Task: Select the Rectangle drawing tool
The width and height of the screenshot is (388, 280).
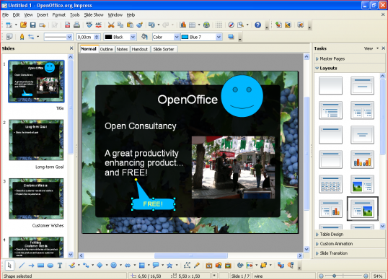Action: 40,266
